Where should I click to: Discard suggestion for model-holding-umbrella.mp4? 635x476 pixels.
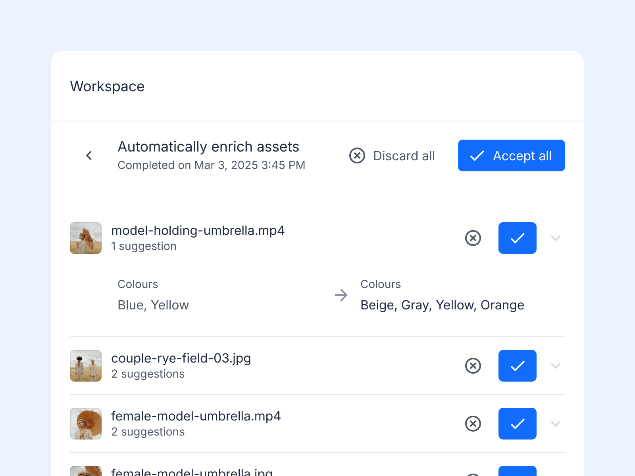coord(473,238)
